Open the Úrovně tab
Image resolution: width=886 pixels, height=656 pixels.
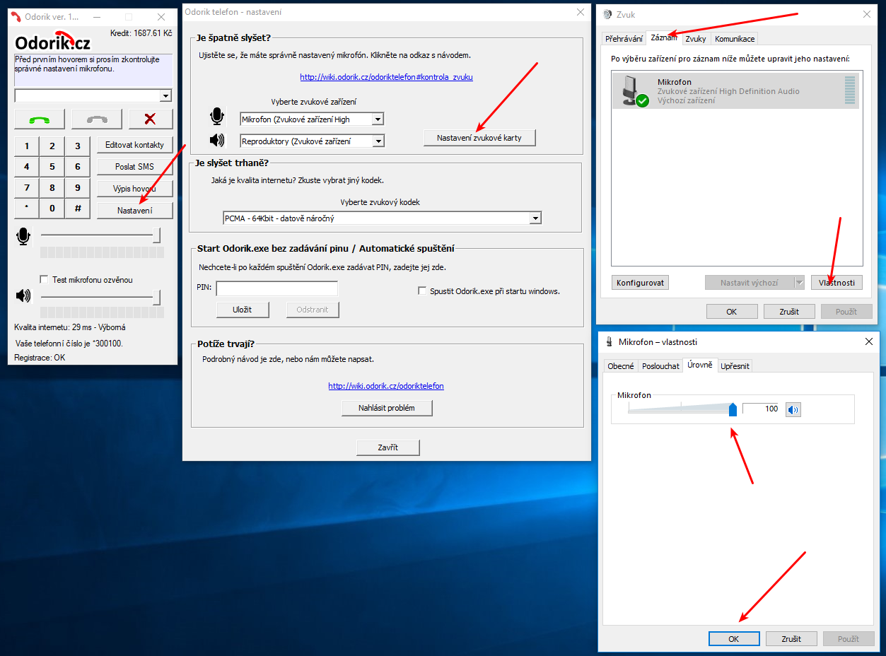(700, 365)
